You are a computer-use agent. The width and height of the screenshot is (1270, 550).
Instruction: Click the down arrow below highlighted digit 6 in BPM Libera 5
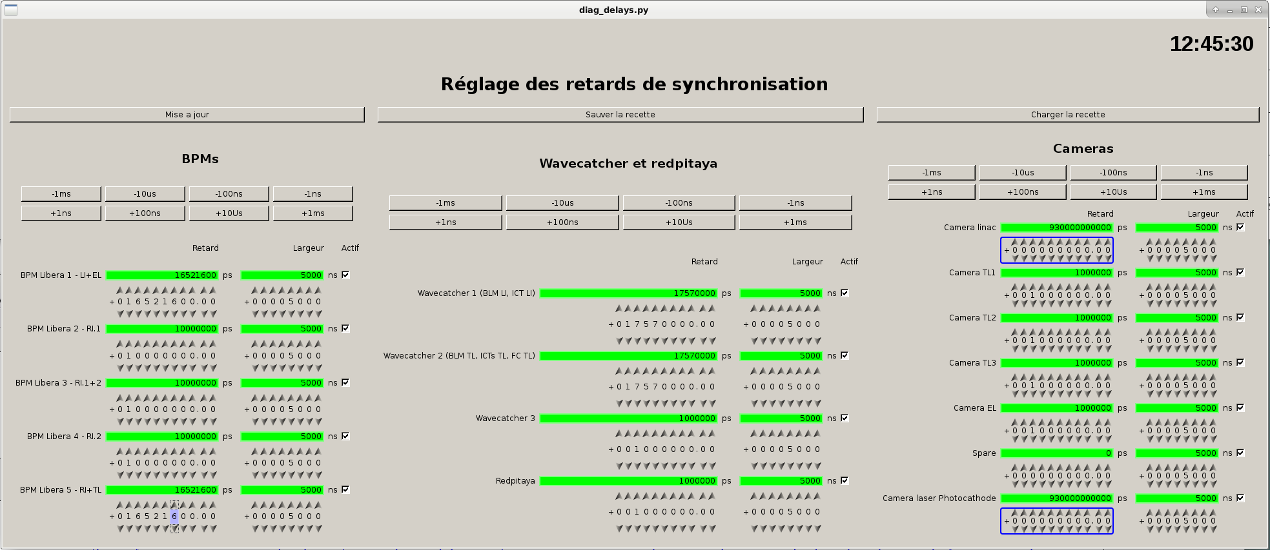click(174, 528)
